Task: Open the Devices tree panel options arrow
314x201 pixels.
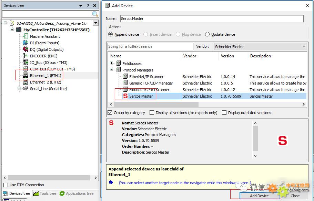Action: tap(81, 6)
